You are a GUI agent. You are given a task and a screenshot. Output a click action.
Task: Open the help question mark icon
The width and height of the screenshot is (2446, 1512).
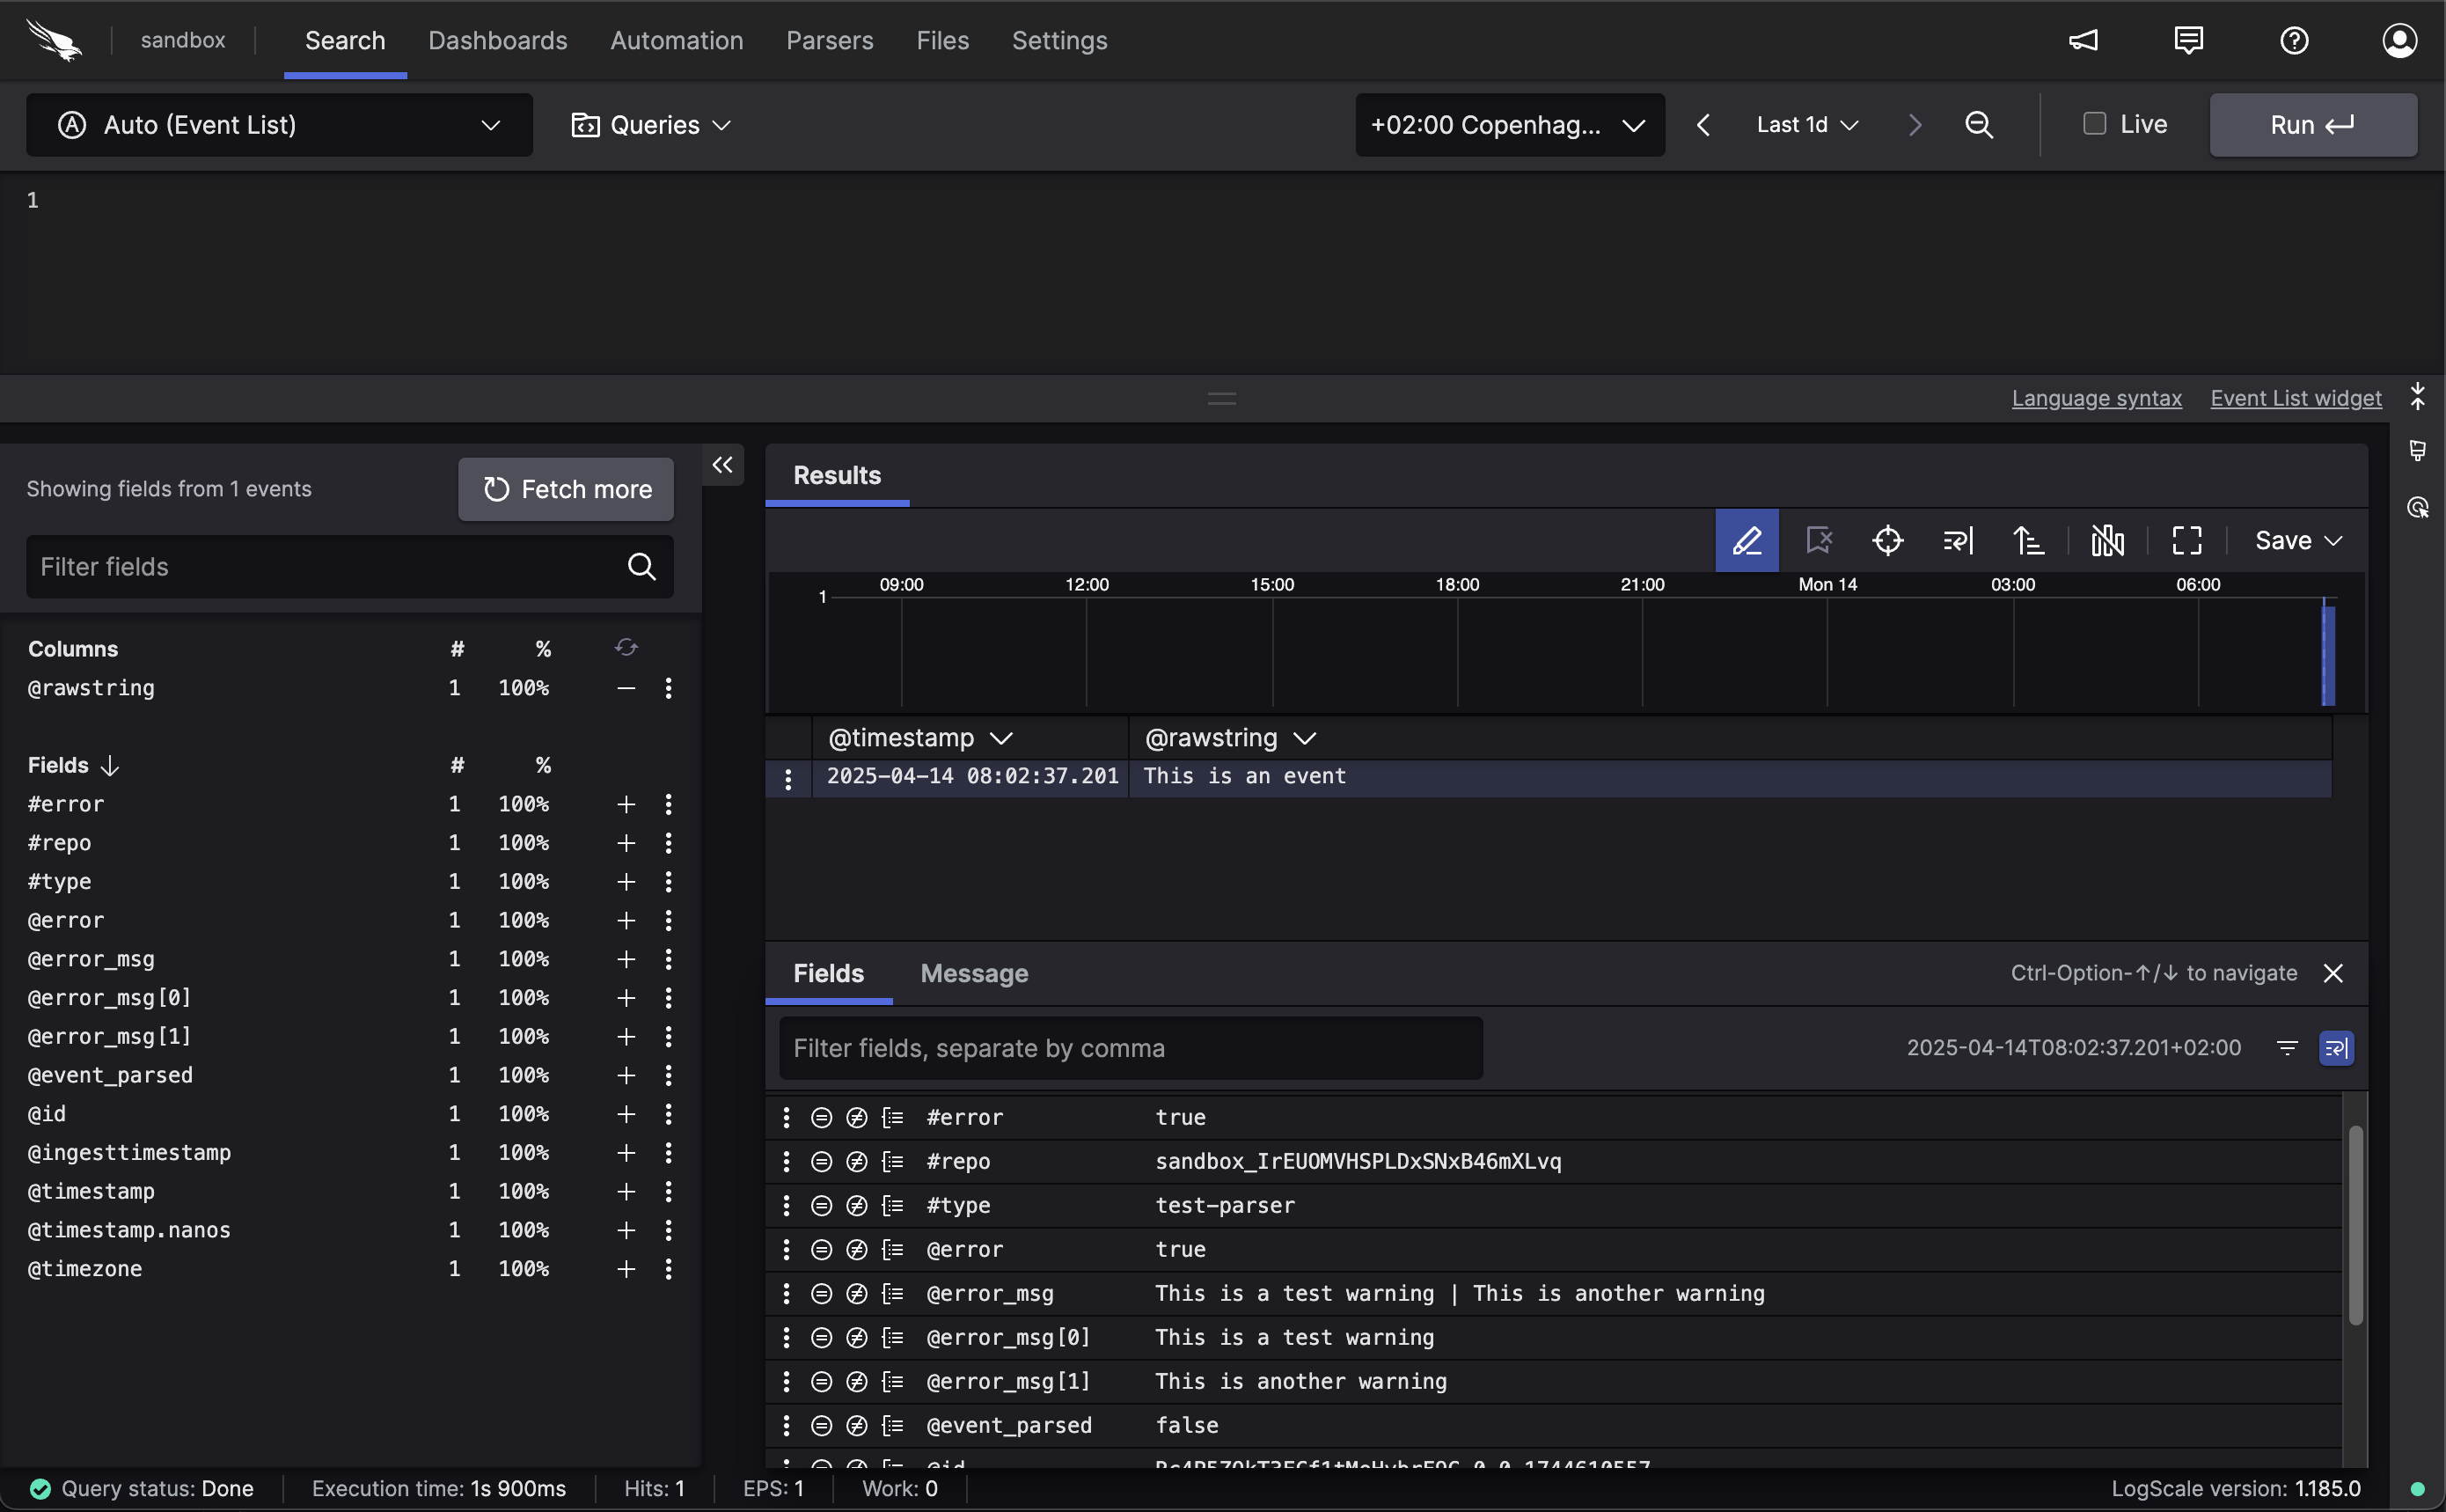(2294, 41)
